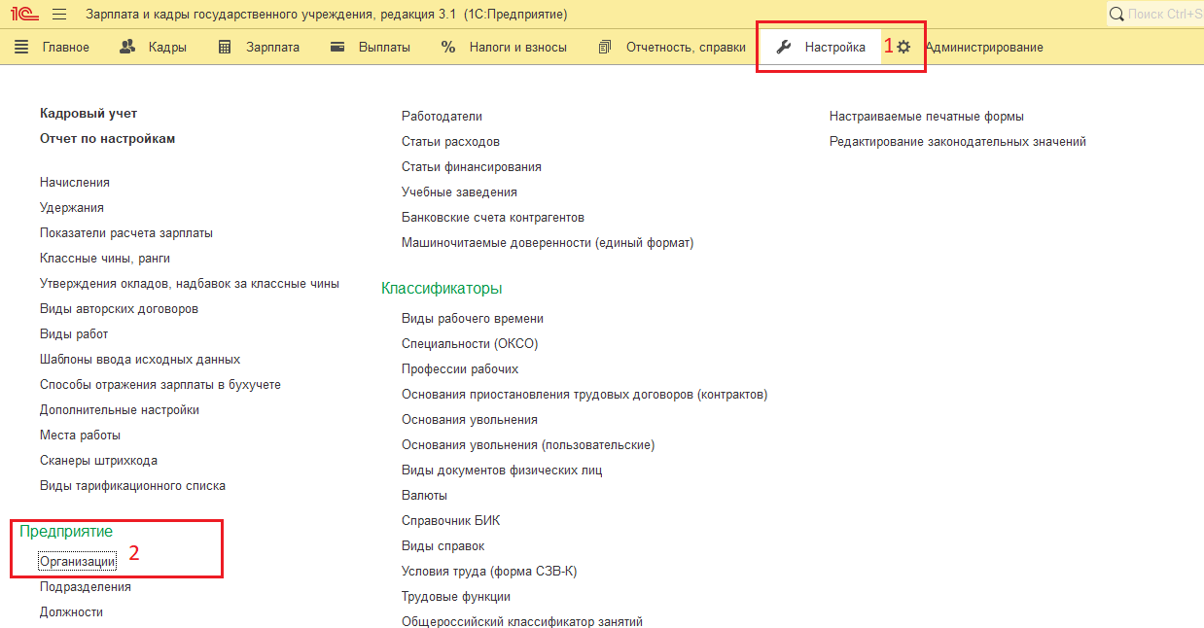The image size is (1204, 628).
Task: Open Учебные заведения
Action: pyautogui.click(x=459, y=192)
